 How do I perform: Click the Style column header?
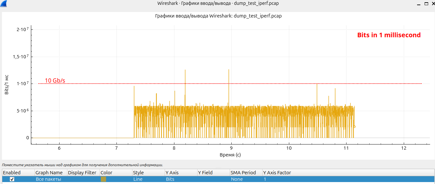[148, 173]
